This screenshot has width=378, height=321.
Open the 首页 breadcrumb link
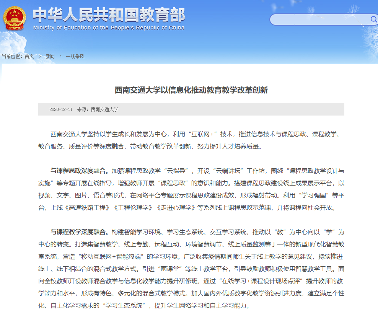[x=29, y=56]
